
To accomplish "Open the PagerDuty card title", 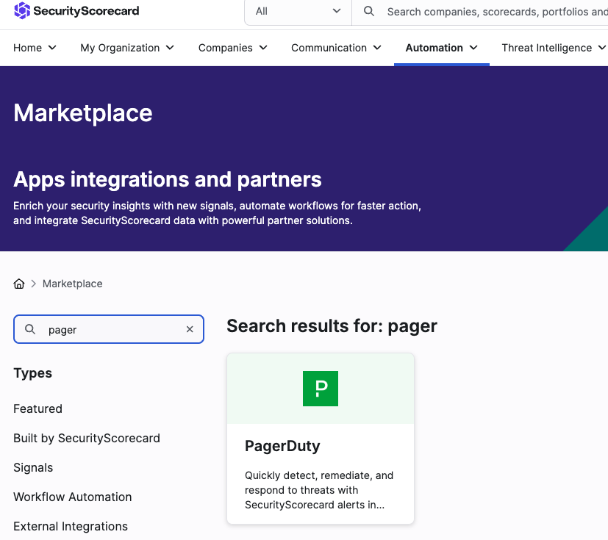I will click(282, 446).
